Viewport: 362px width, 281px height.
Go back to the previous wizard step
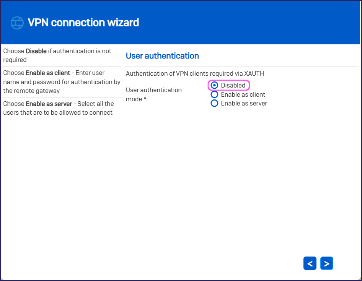(x=310, y=263)
